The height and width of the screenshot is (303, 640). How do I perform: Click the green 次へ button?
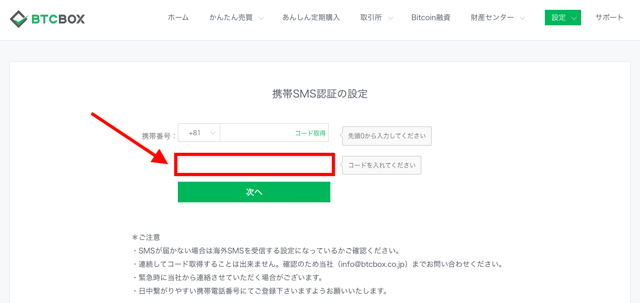[x=254, y=192]
